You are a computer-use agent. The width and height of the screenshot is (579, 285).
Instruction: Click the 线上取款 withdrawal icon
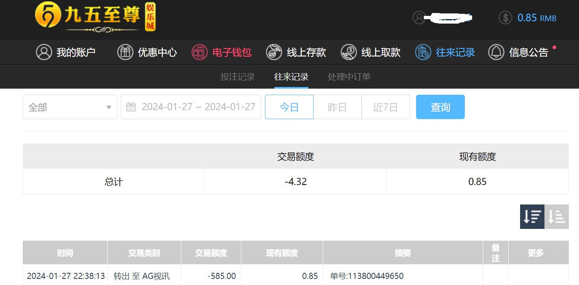(x=349, y=52)
